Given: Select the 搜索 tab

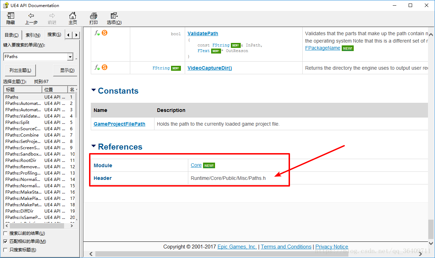Looking at the screenshot, I should pos(54,34).
